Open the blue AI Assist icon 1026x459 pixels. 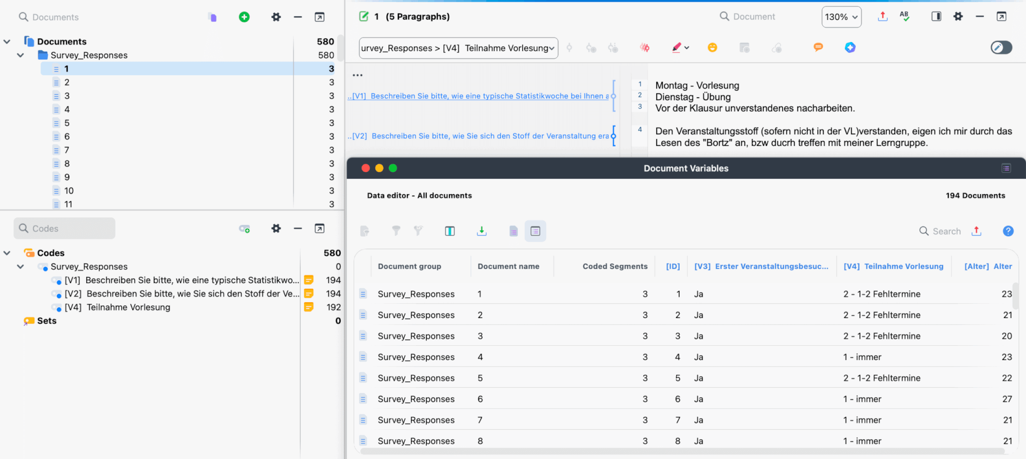[x=850, y=48]
